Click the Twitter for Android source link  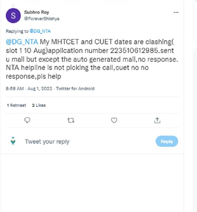click(x=75, y=89)
